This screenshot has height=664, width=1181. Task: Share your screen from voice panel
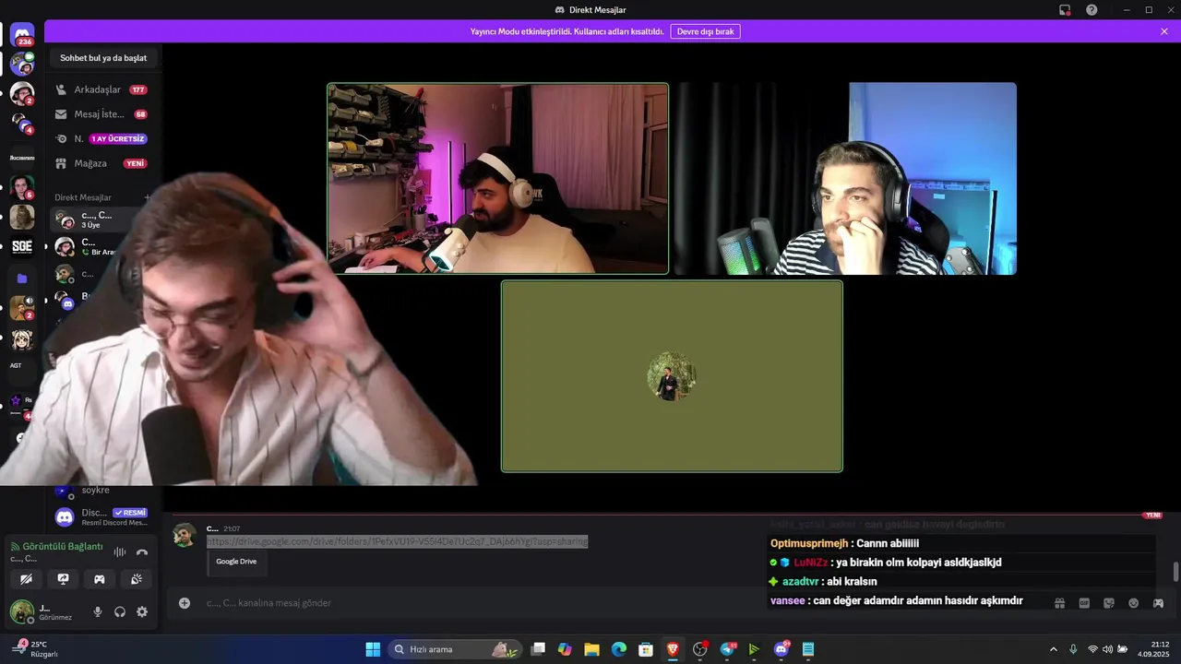pyautogui.click(x=63, y=579)
